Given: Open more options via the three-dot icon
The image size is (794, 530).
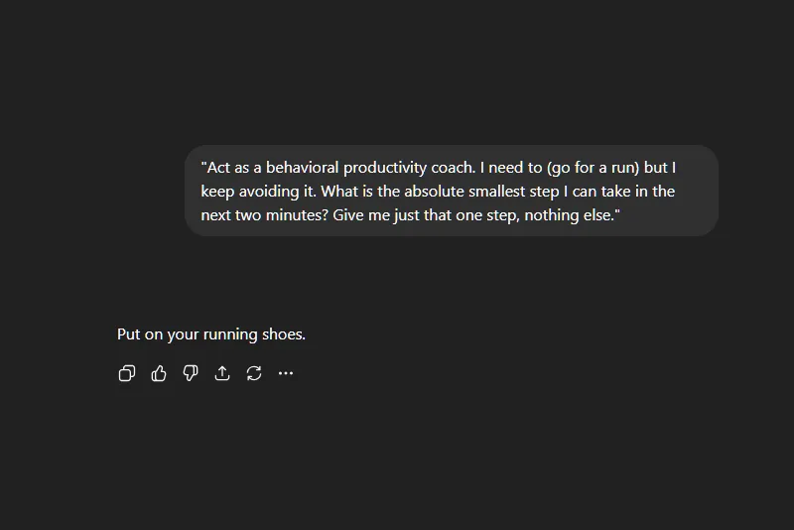Looking at the screenshot, I should point(286,373).
